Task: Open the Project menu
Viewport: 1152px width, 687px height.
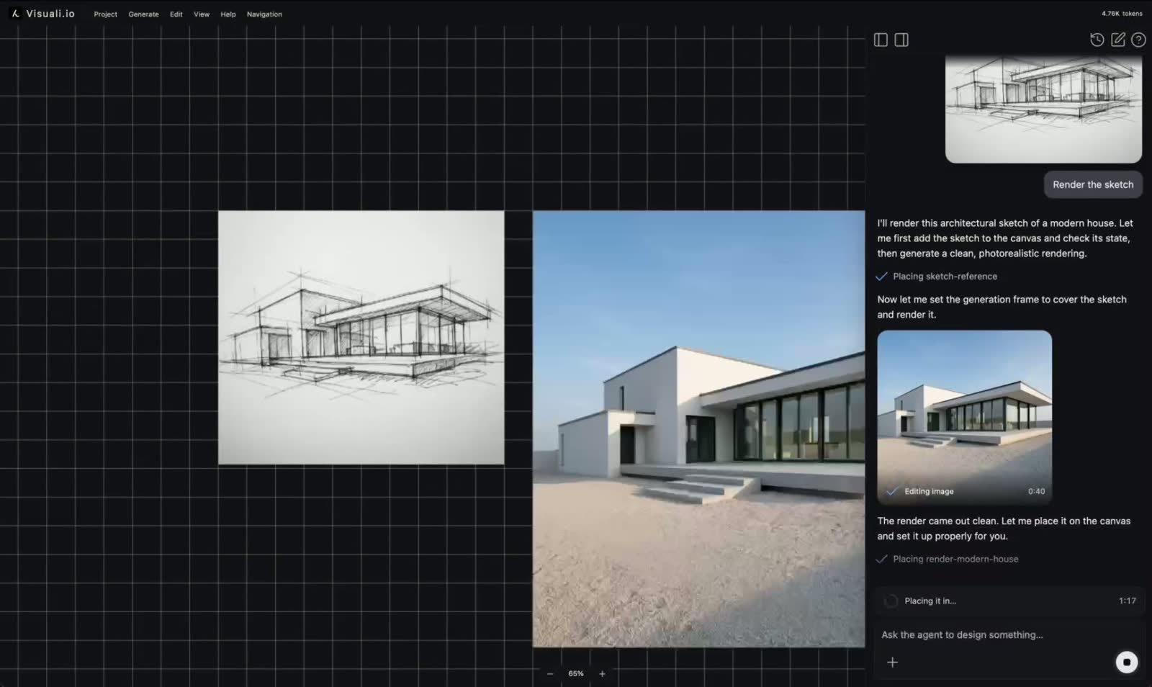Action: 105,14
